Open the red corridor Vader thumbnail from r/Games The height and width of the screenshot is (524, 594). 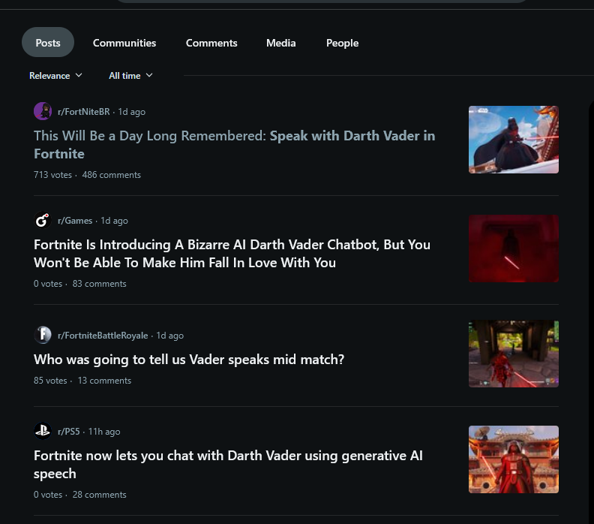point(513,248)
